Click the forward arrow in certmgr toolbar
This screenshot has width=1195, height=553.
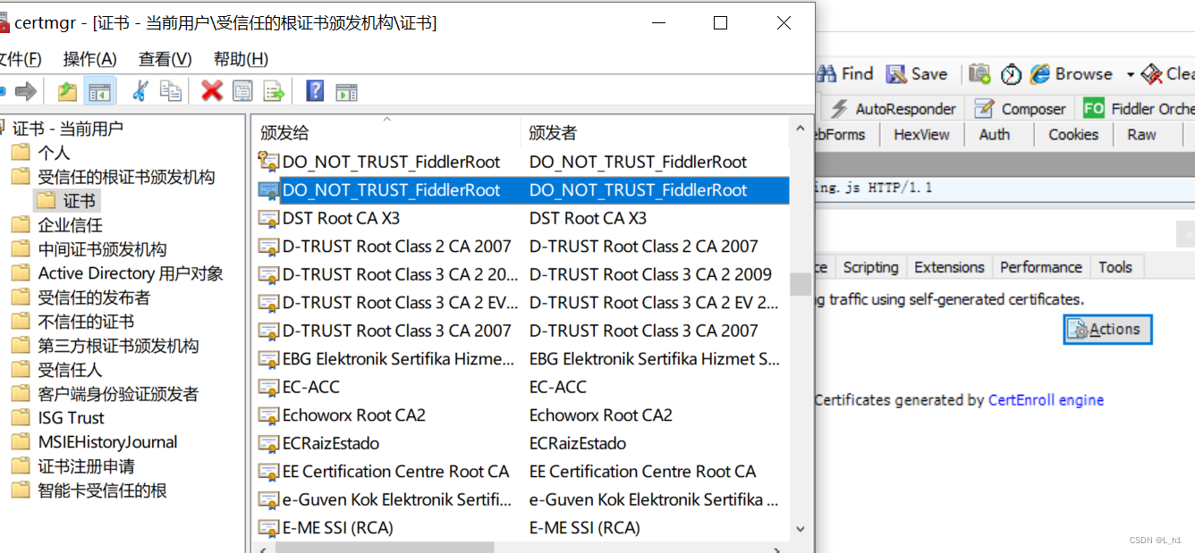point(26,91)
